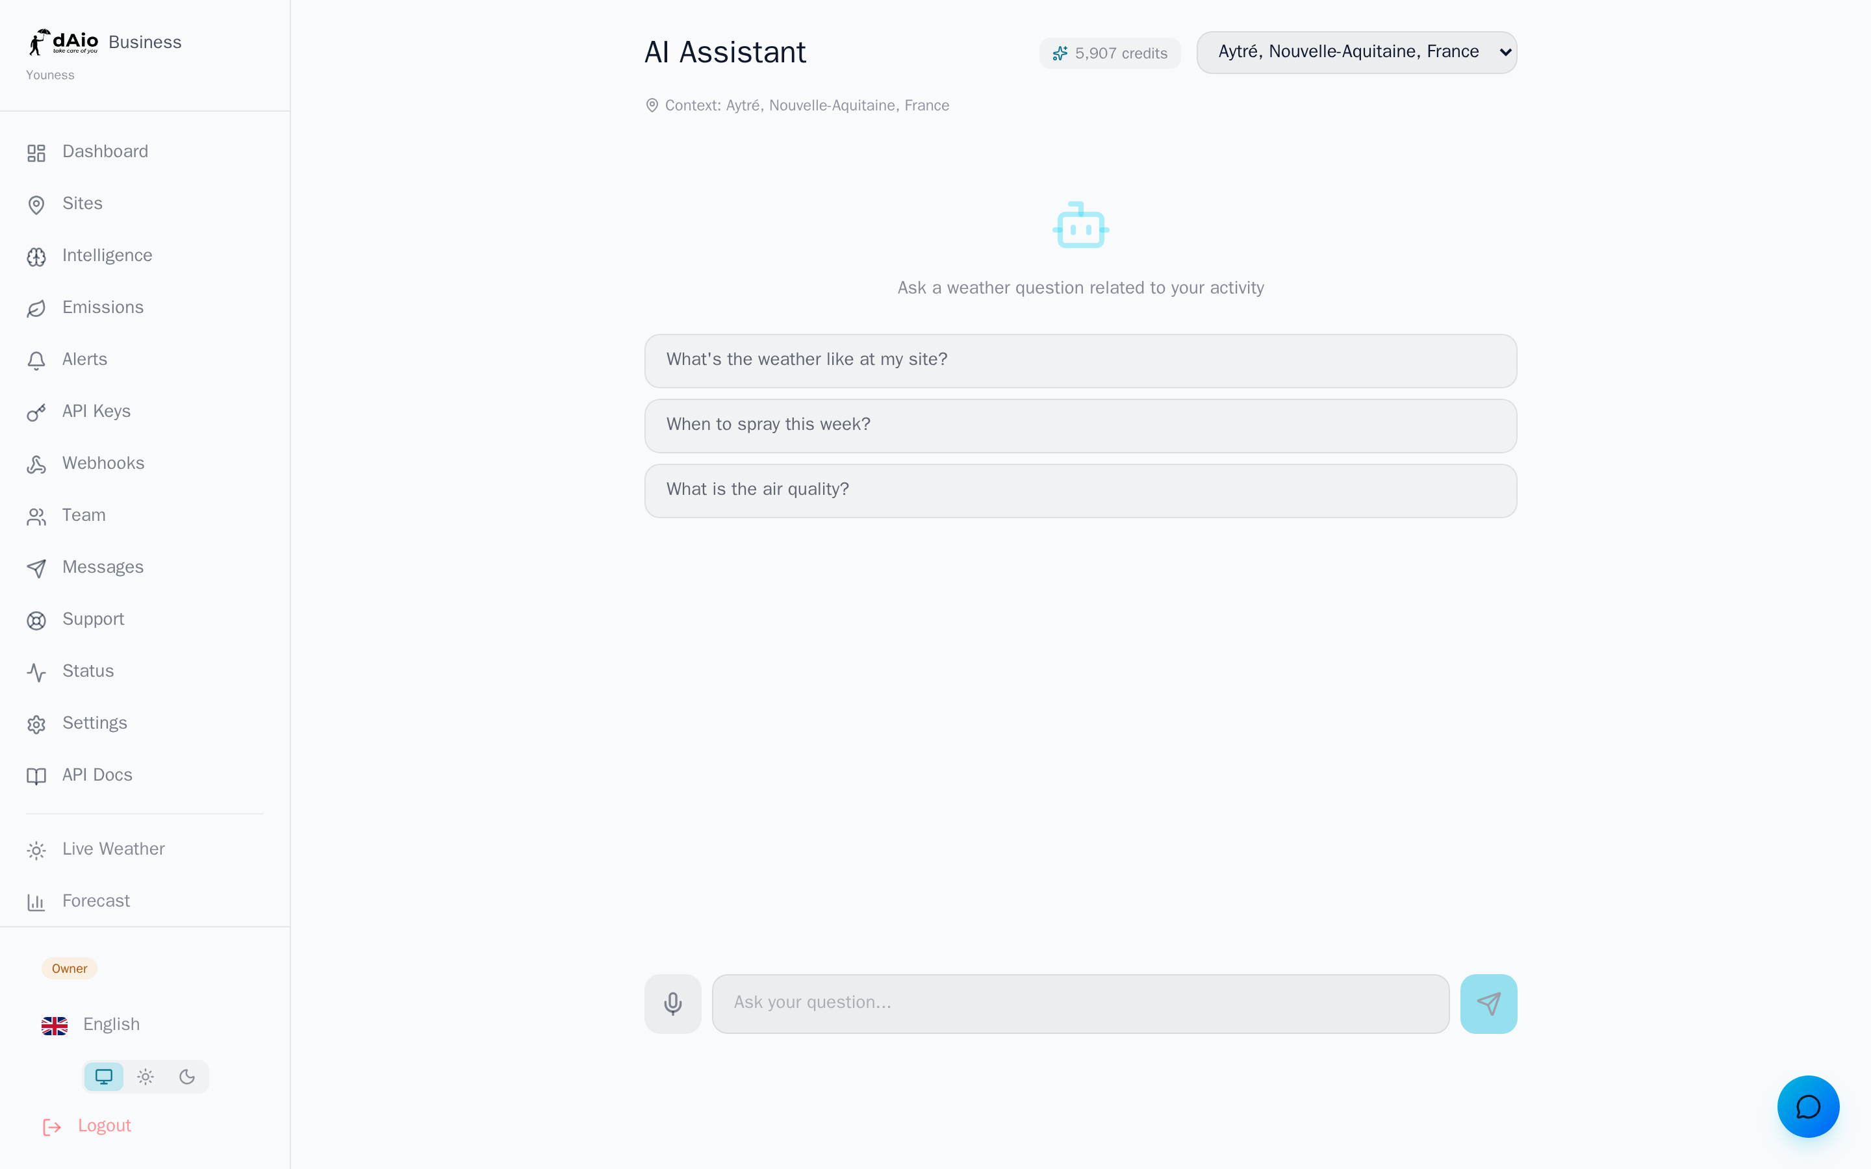Click the sparkle icon in credits badge

(1060, 53)
